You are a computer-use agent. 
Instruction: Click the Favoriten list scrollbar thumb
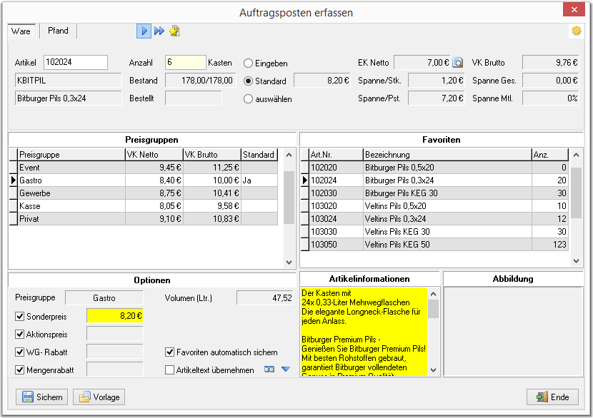(576, 193)
